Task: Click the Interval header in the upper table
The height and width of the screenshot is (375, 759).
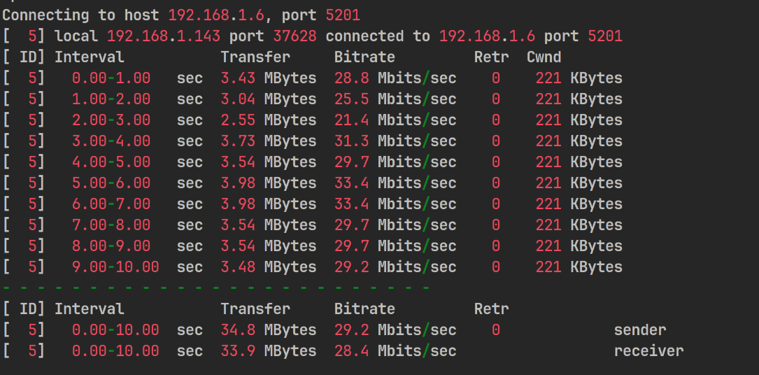Action: (x=90, y=57)
